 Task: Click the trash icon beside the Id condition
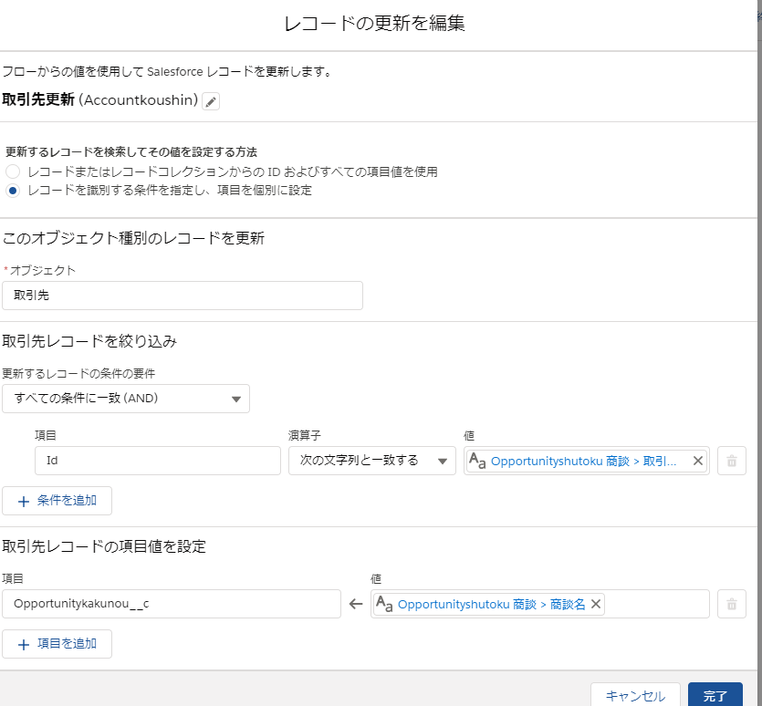(731, 461)
